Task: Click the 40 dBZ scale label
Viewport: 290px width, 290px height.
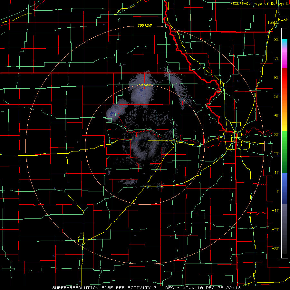Action: pos(277,116)
